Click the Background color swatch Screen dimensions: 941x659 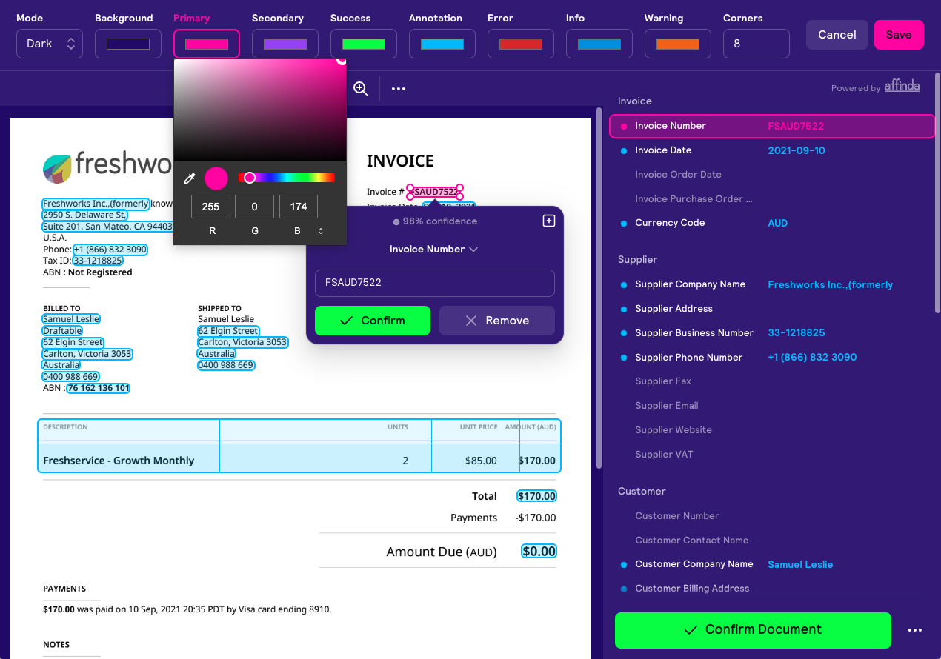click(x=128, y=44)
